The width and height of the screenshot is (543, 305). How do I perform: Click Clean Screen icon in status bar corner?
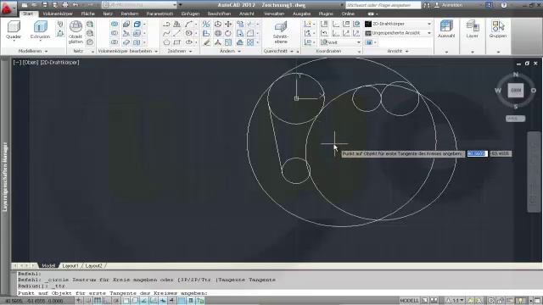[538, 301]
